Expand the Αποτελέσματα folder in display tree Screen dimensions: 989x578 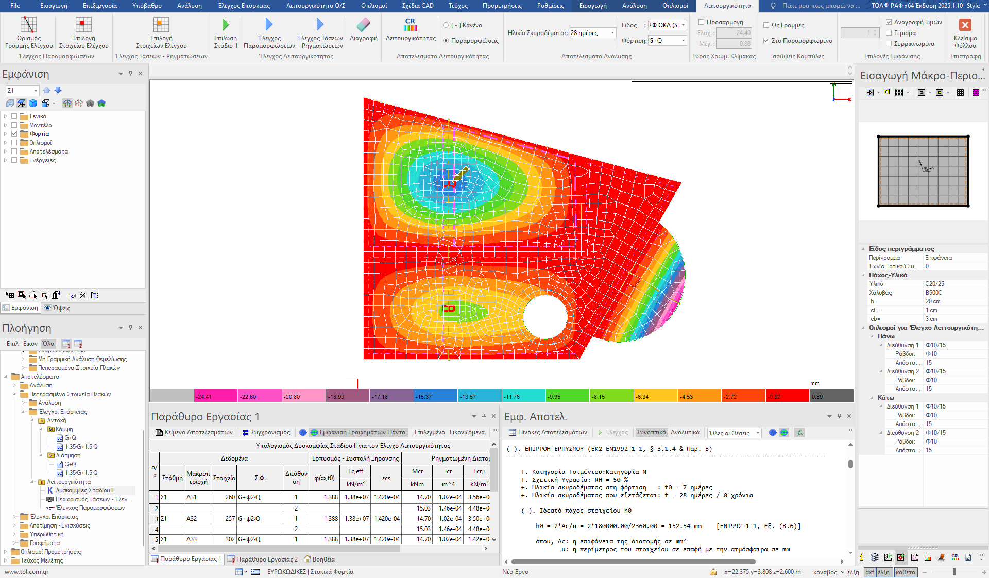pyautogui.click(x=6, y=151)
